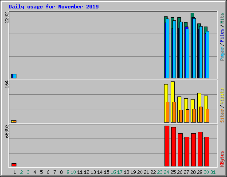Click day label 5
The width and height of the screenshot is (227, 177).
click(41, 172)
